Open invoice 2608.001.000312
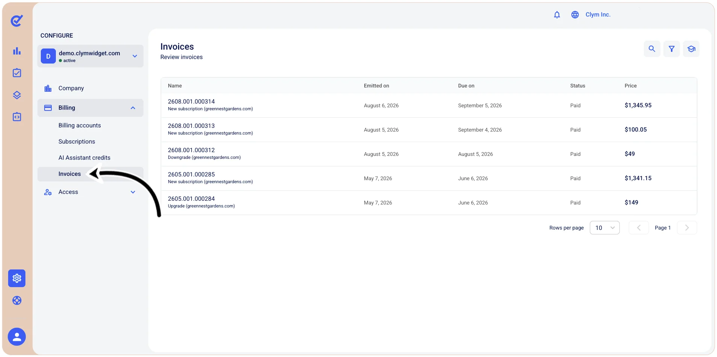717x357 pixels. coord(191,150)
